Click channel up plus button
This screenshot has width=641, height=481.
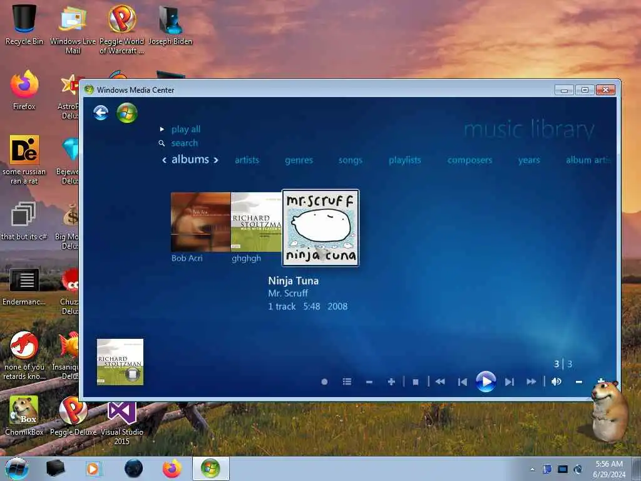[391, 381]
